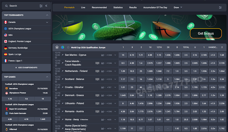Bet 1.16 on Barcelona in Top Games
This screenshot has height=132, width=228.
10,99
